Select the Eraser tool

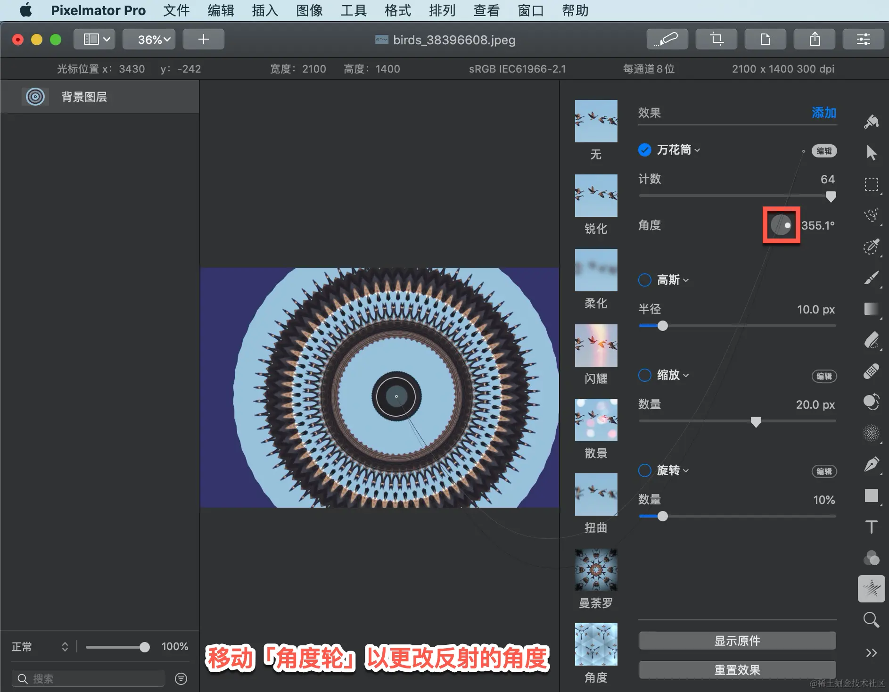[x=871, y=340]
